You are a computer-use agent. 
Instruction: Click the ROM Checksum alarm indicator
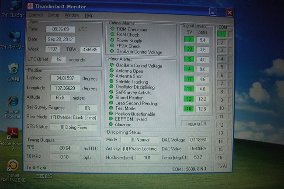click(x=112, y=29)
